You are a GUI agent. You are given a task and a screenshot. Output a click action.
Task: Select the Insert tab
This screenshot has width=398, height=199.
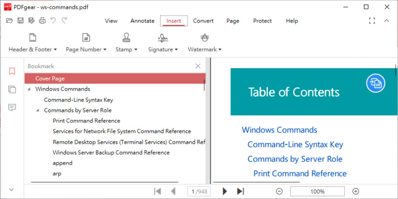point(174,21)
